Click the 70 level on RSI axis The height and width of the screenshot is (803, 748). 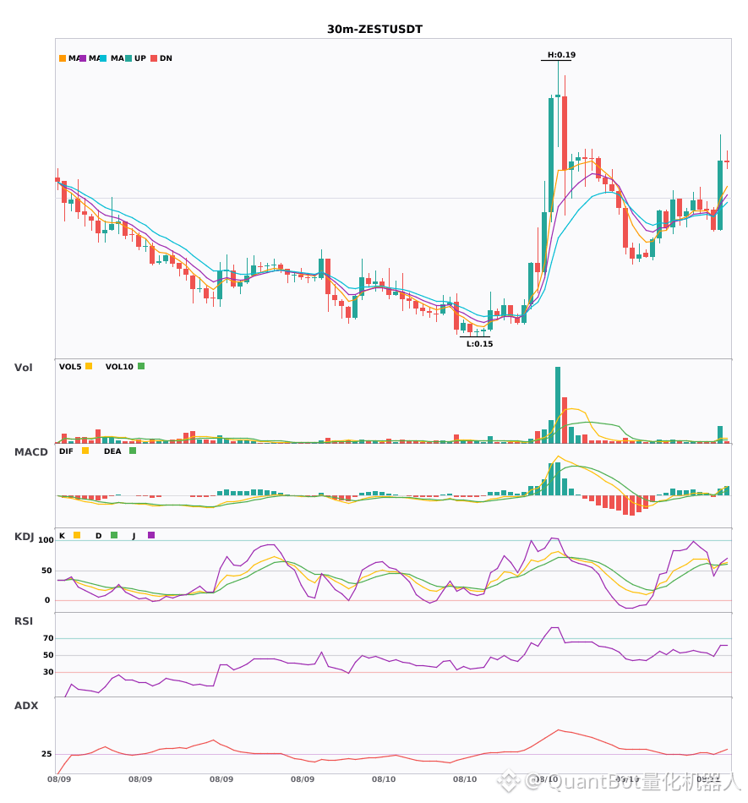pyautogui.click(x=48, y=638)
